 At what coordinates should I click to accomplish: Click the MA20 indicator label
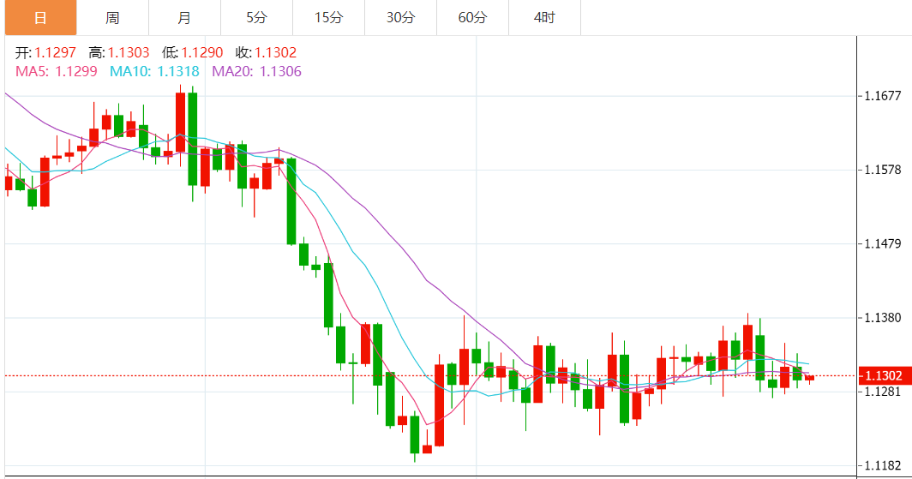tap(256, 71)
